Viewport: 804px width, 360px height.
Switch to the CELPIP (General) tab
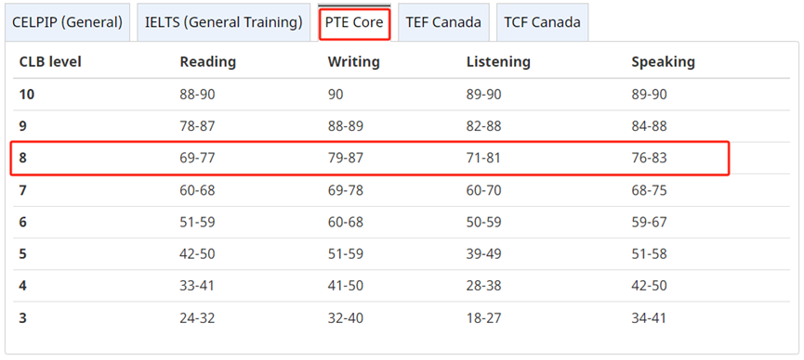(67, 22)
